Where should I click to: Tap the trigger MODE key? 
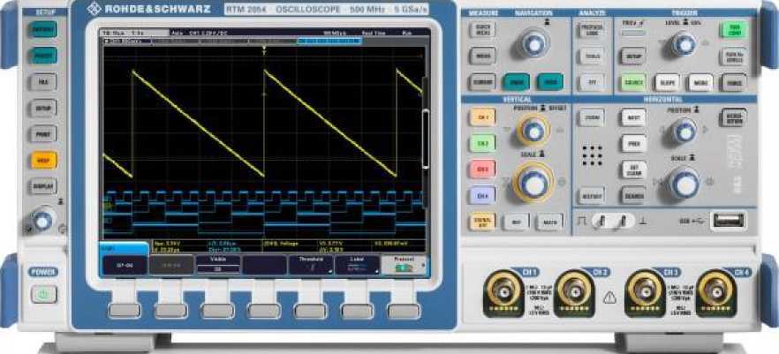point(700,82)
